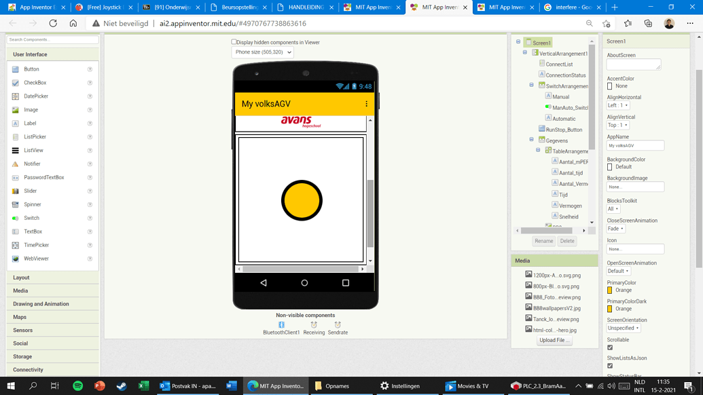Select the Button component in the palette
703x395 pixels.
click(33, 69)
